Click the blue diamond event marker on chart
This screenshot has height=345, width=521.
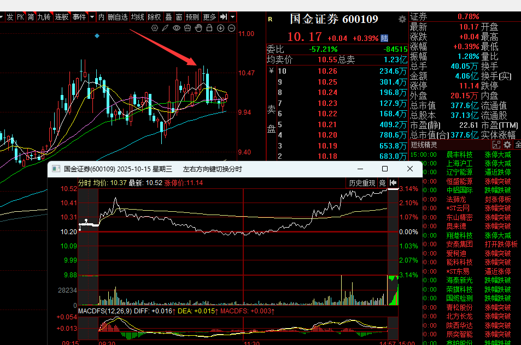pos(97,36)
